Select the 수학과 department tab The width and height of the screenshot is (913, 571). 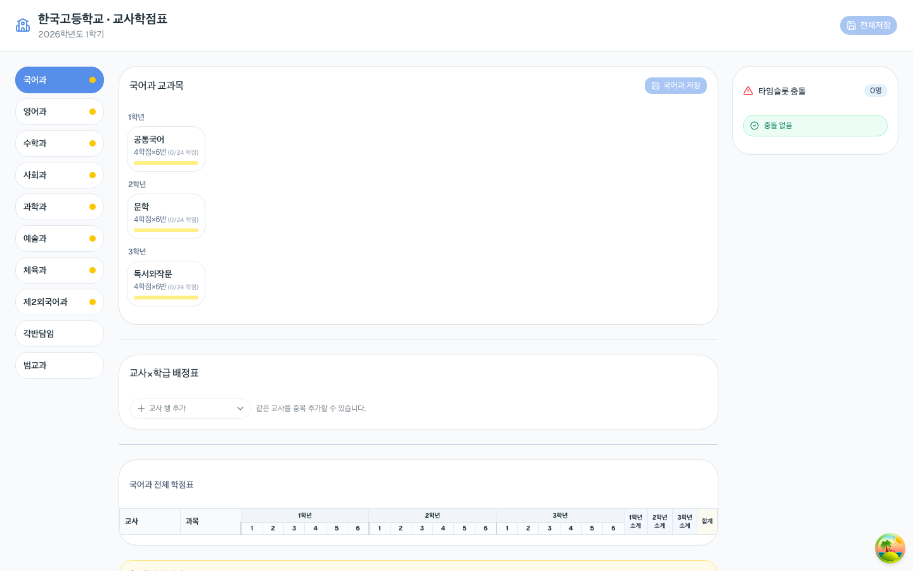pos(60,143)
